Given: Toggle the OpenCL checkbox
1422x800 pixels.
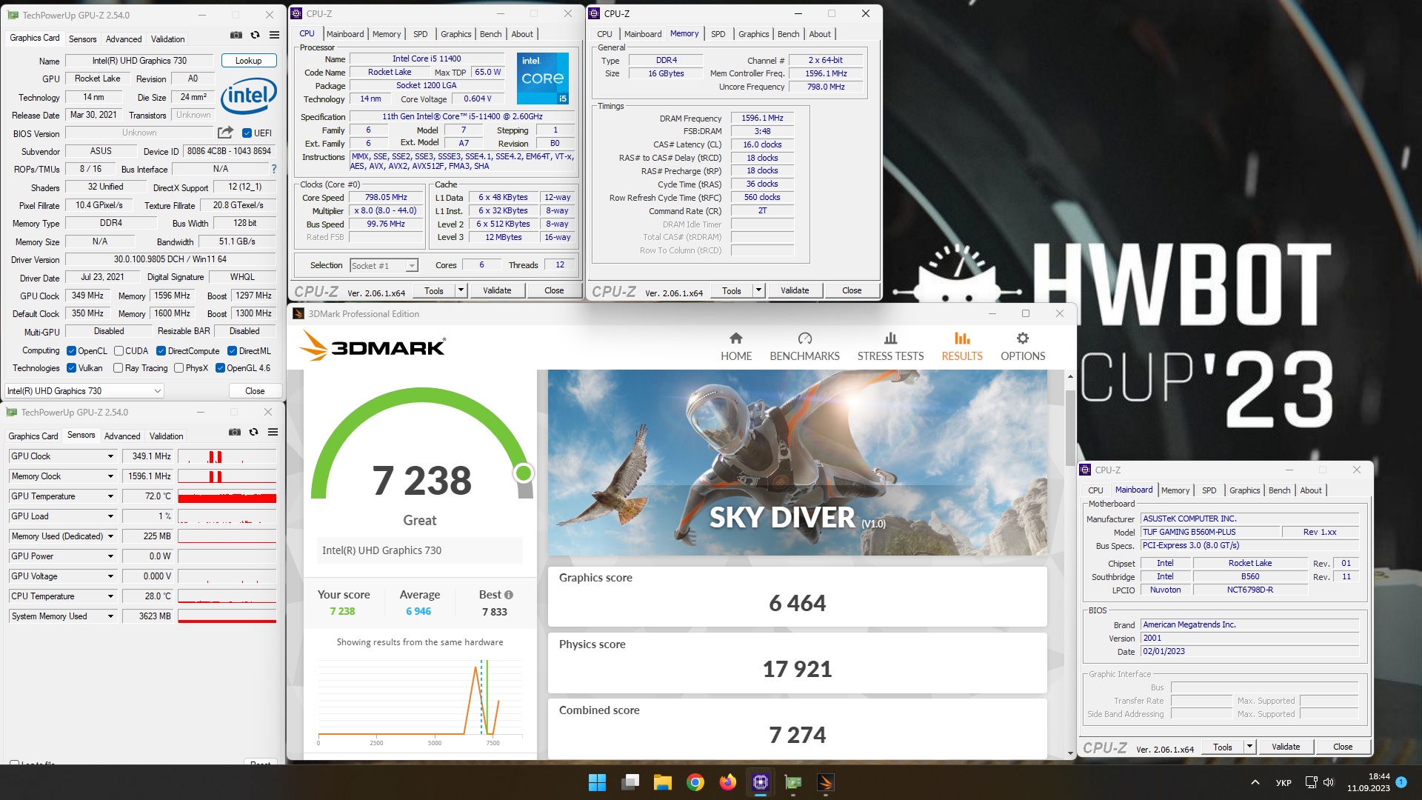Looking at the screenshot, I should 71,351.
